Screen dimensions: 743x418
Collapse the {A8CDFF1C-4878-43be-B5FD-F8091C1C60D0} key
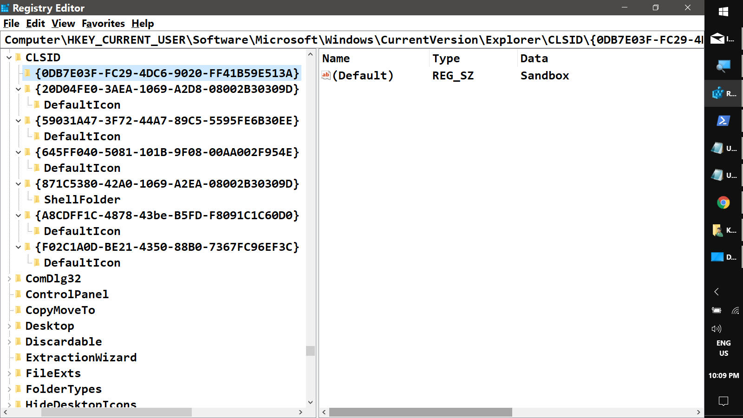19,216
